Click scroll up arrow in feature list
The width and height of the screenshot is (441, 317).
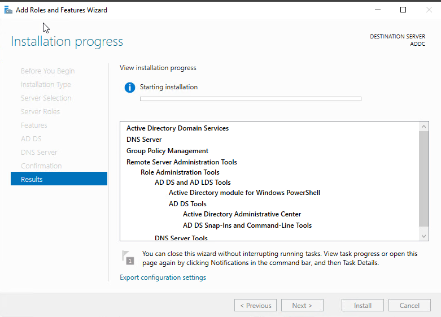(424, 127)
